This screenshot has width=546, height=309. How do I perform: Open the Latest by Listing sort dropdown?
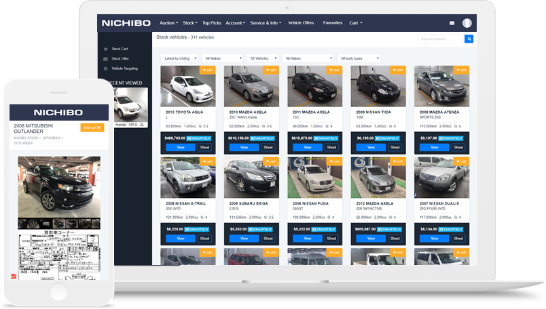pos(179,58)
